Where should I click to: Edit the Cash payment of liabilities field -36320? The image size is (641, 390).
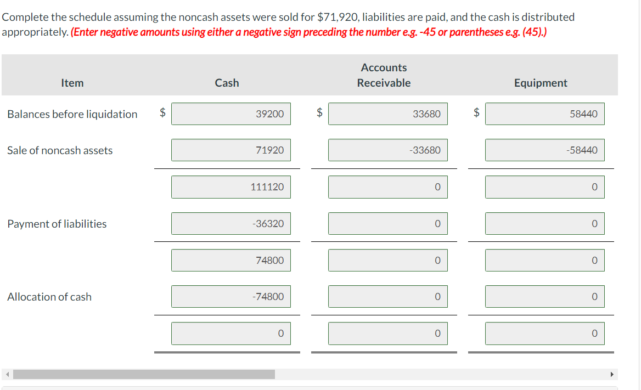coord(231,224)
